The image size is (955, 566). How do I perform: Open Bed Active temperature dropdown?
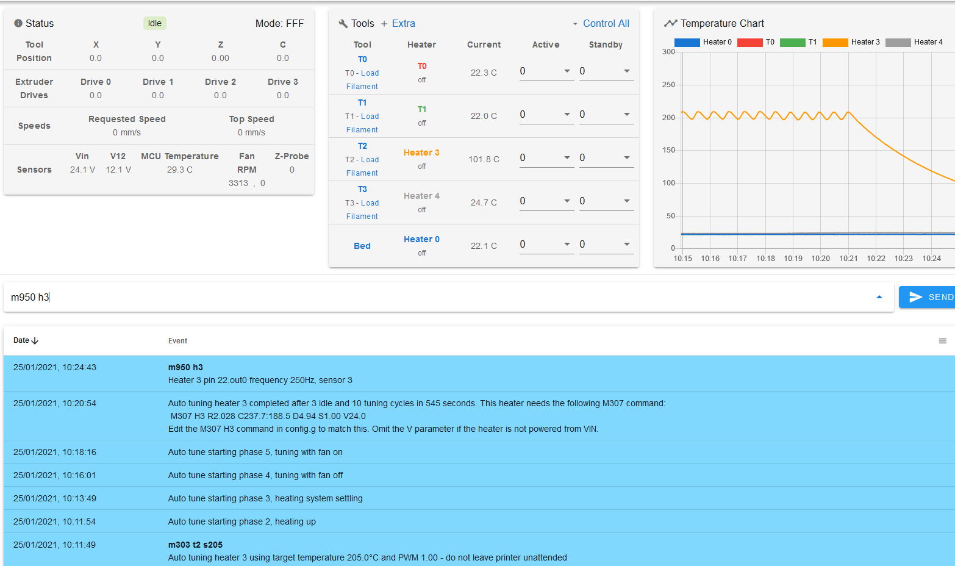click(567, 245)
